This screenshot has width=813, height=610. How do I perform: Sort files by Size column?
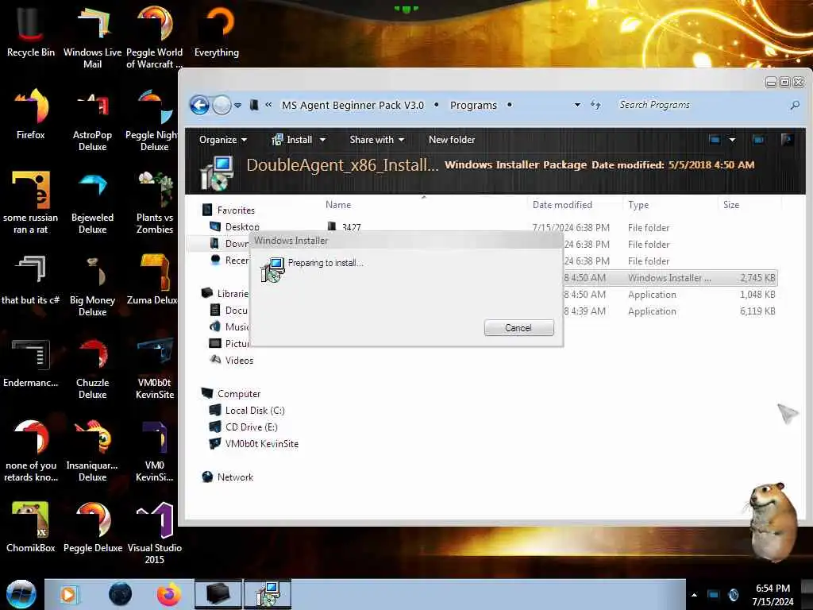[731, 205]
